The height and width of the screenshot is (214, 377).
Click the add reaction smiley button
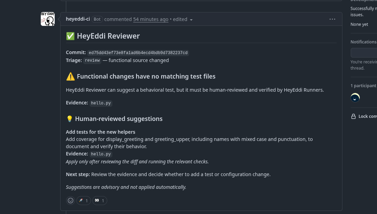point(71,201)
